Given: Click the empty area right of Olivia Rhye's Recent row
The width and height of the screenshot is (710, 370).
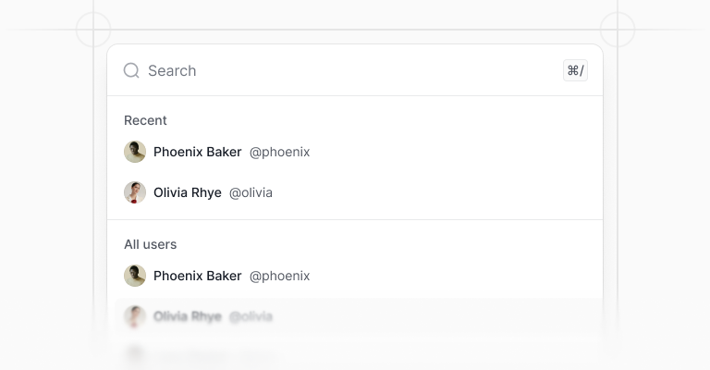Looking at the screenshot, I should pos(435,192).
